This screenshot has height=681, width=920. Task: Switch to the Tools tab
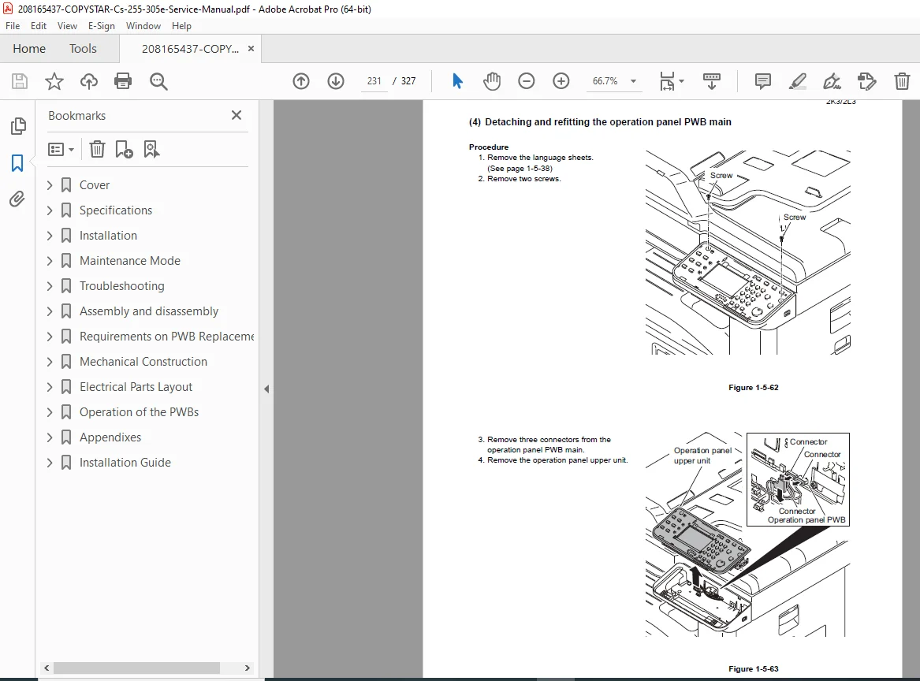point(83,49)
